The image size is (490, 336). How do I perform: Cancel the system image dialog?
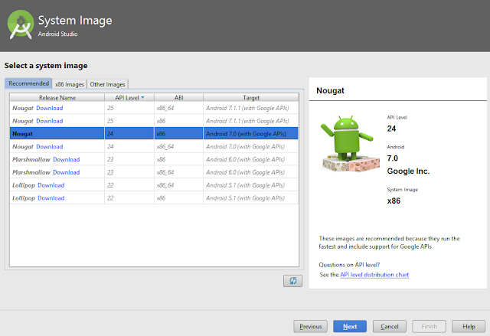(x=390, y=326)
